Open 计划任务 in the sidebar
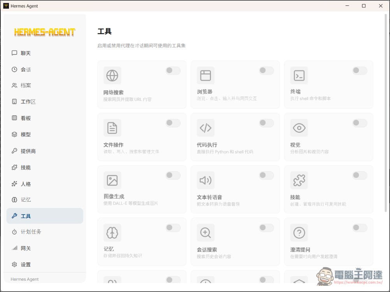 point(45,232)
